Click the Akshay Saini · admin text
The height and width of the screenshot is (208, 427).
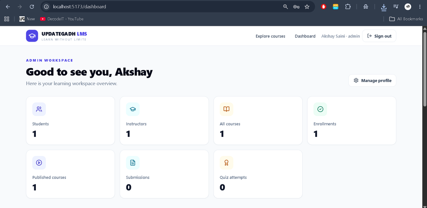[x=340, y=36]
